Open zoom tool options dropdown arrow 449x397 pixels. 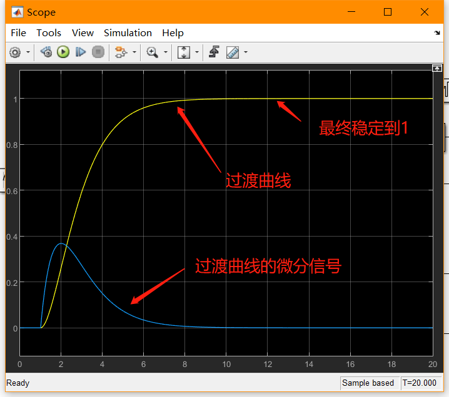coord(166,52)
